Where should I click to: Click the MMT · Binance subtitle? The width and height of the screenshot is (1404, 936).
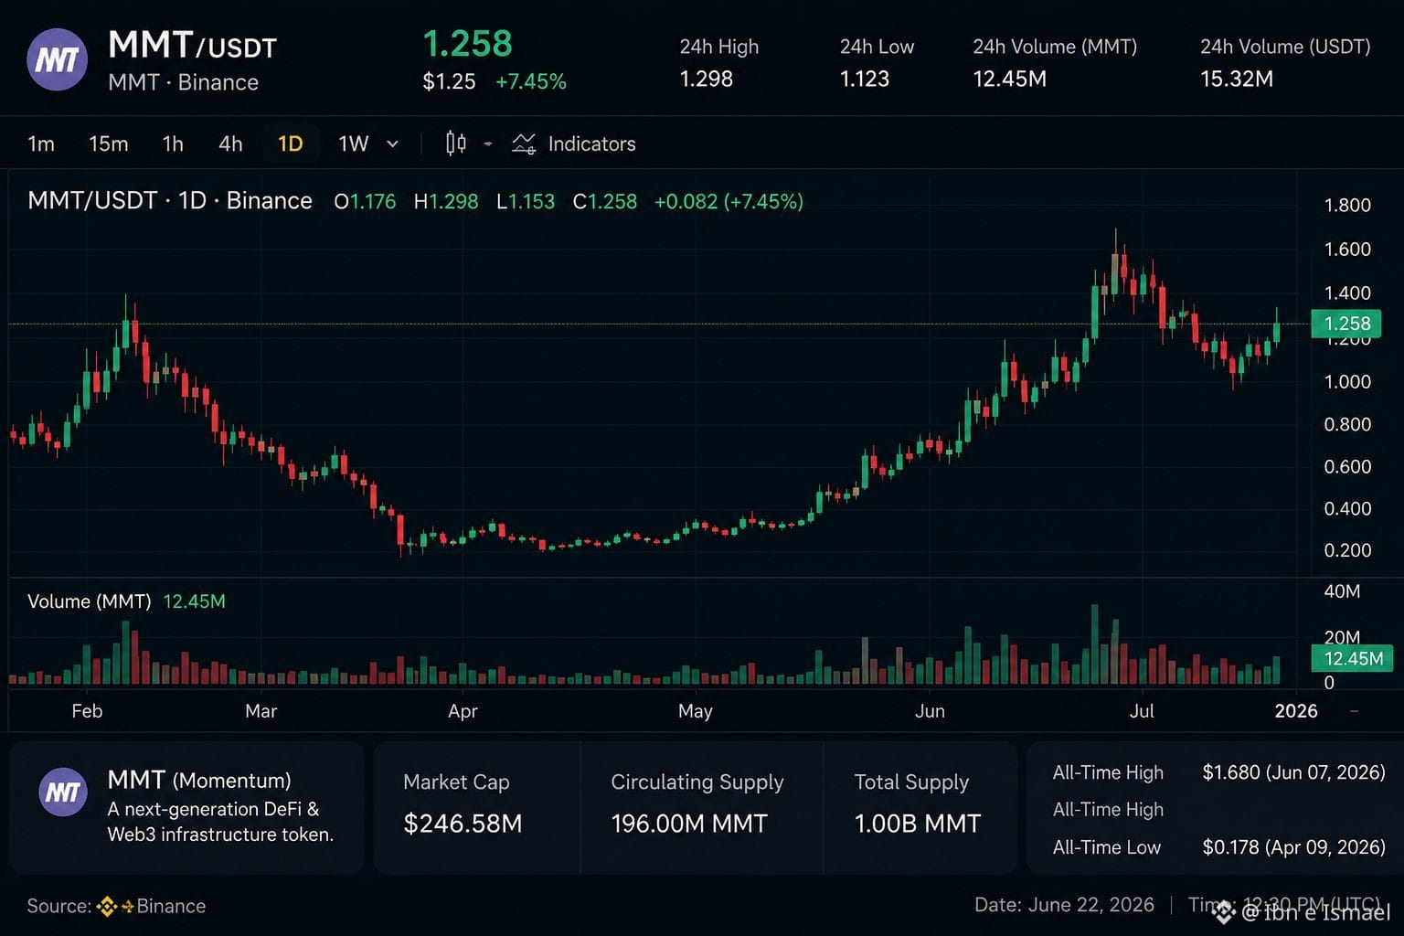pyautogui.click(x=183, y=82)
